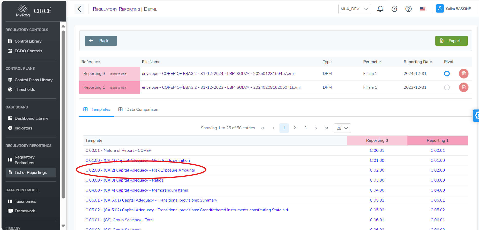Go to page 3 of entries
Image resolution: width=479 pixels, height=230 pixels.
pyautogui.click(x=305, y=128)
